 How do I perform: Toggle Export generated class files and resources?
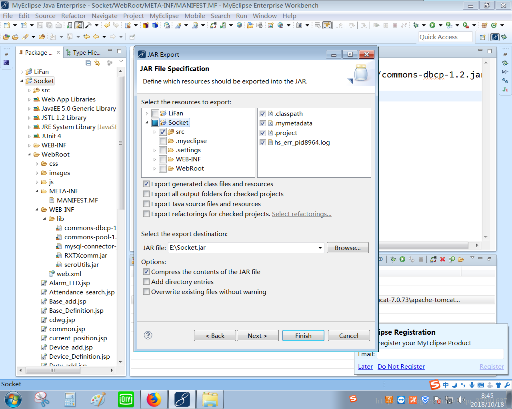[146, 184]
